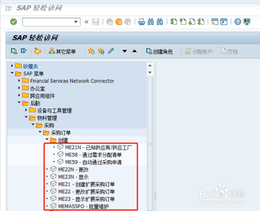The image size is (260, 211).
Task: Collapse the 创建 folder
Action: coord(47,139)
